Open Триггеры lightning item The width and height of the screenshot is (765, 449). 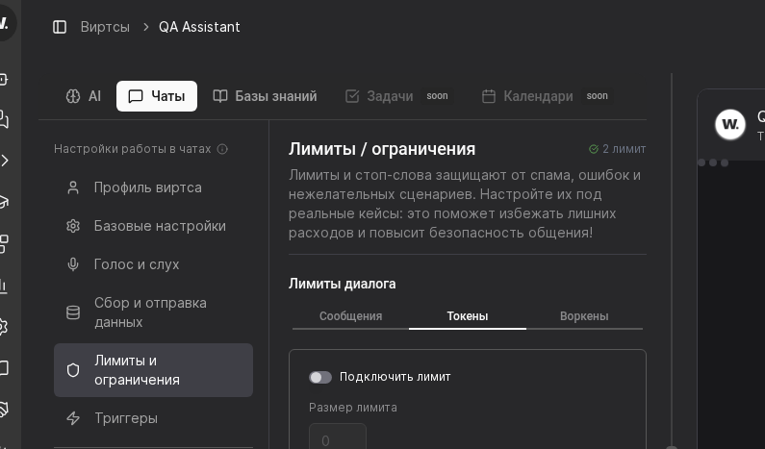125,418
